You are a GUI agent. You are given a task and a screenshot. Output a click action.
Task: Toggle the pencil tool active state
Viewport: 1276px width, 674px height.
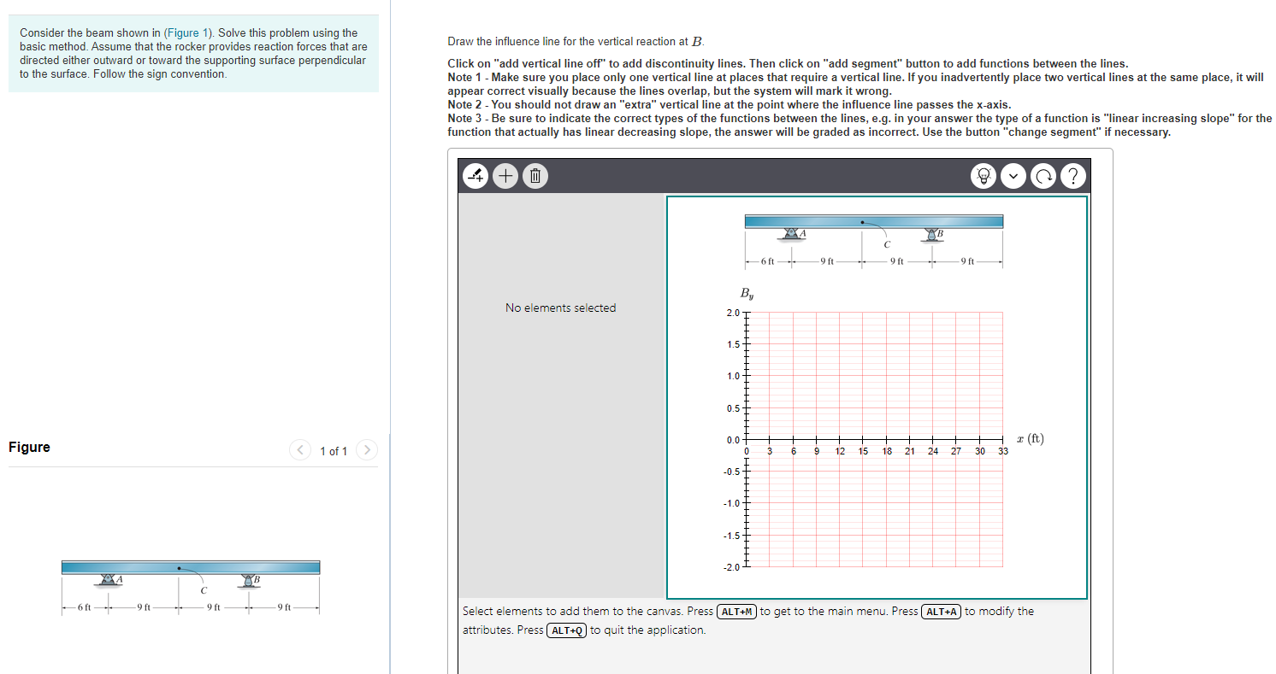pyautogui.click(x=476, y=175)
